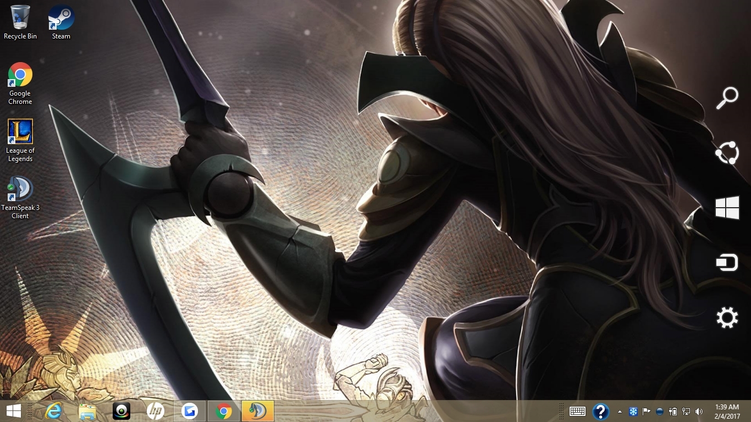Open Action Center flag icon

[x=647, y=412]
